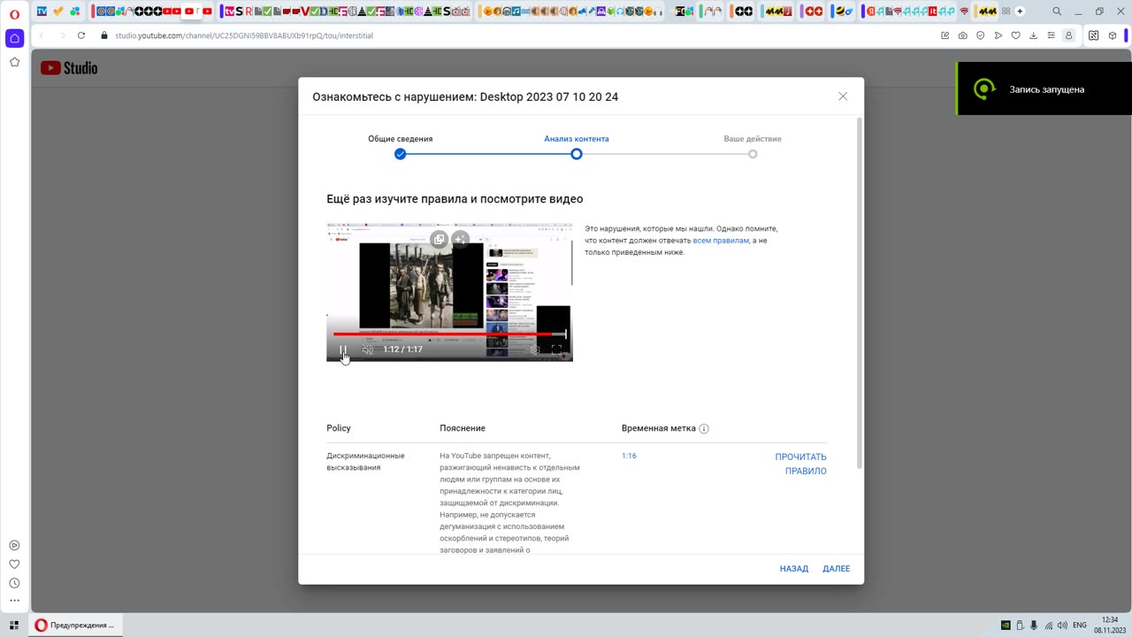The width and height of the screenshot is (1132, 637).
Task: Open the Opera sidebar player icon
Action: 14,546
